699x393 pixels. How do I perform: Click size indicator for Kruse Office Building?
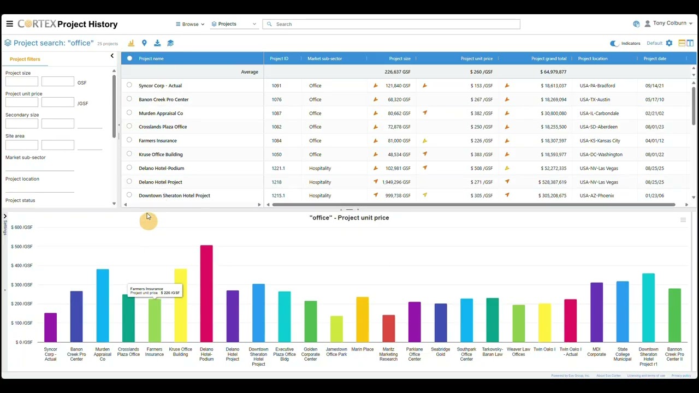pyautogui.click(x=375, y=154)
